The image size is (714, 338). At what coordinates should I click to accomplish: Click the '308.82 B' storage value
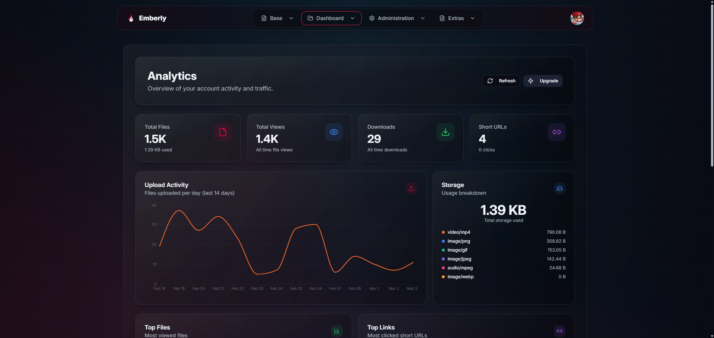click(556, 241)
